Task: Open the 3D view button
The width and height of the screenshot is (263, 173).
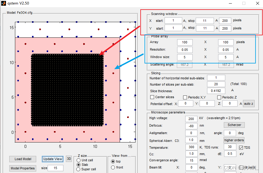Action: tap(69, 159)
